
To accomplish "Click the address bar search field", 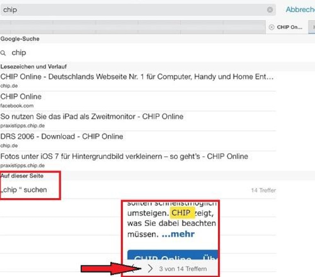I will [138, 10].
